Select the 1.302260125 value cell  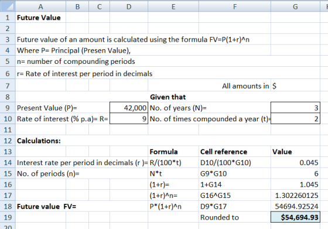[x=295, y=195]
